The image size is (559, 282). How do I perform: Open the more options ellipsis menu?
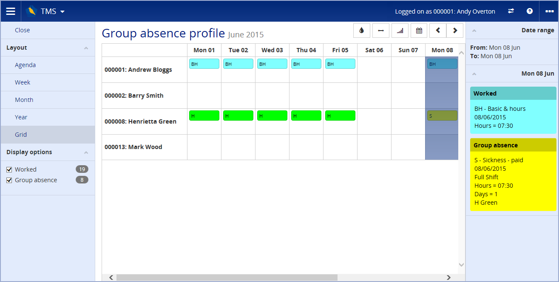click(x=549, y=11)
